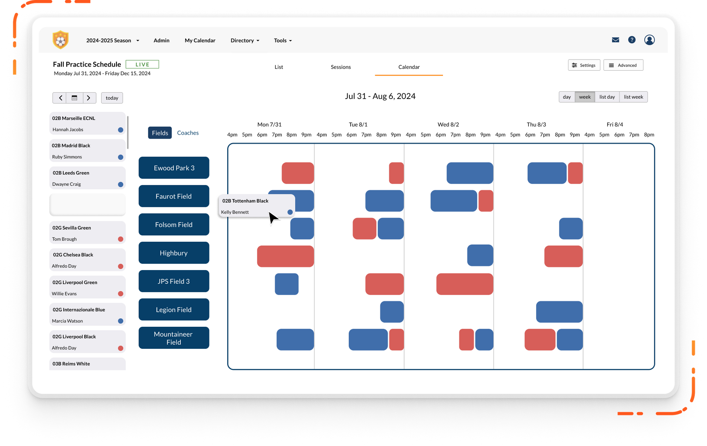Click the next week navigation arrow
Screen dimensions: 707x446
click(88, 98)
